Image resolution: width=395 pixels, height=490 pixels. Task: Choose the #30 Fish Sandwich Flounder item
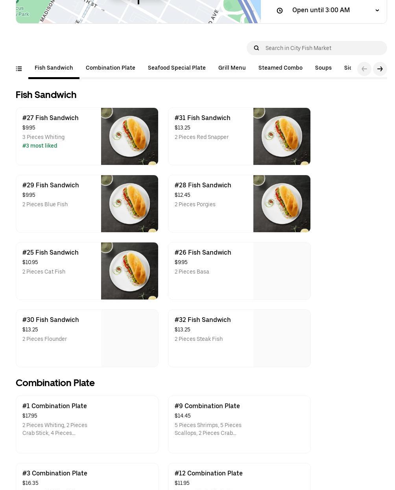pos(87,338)
